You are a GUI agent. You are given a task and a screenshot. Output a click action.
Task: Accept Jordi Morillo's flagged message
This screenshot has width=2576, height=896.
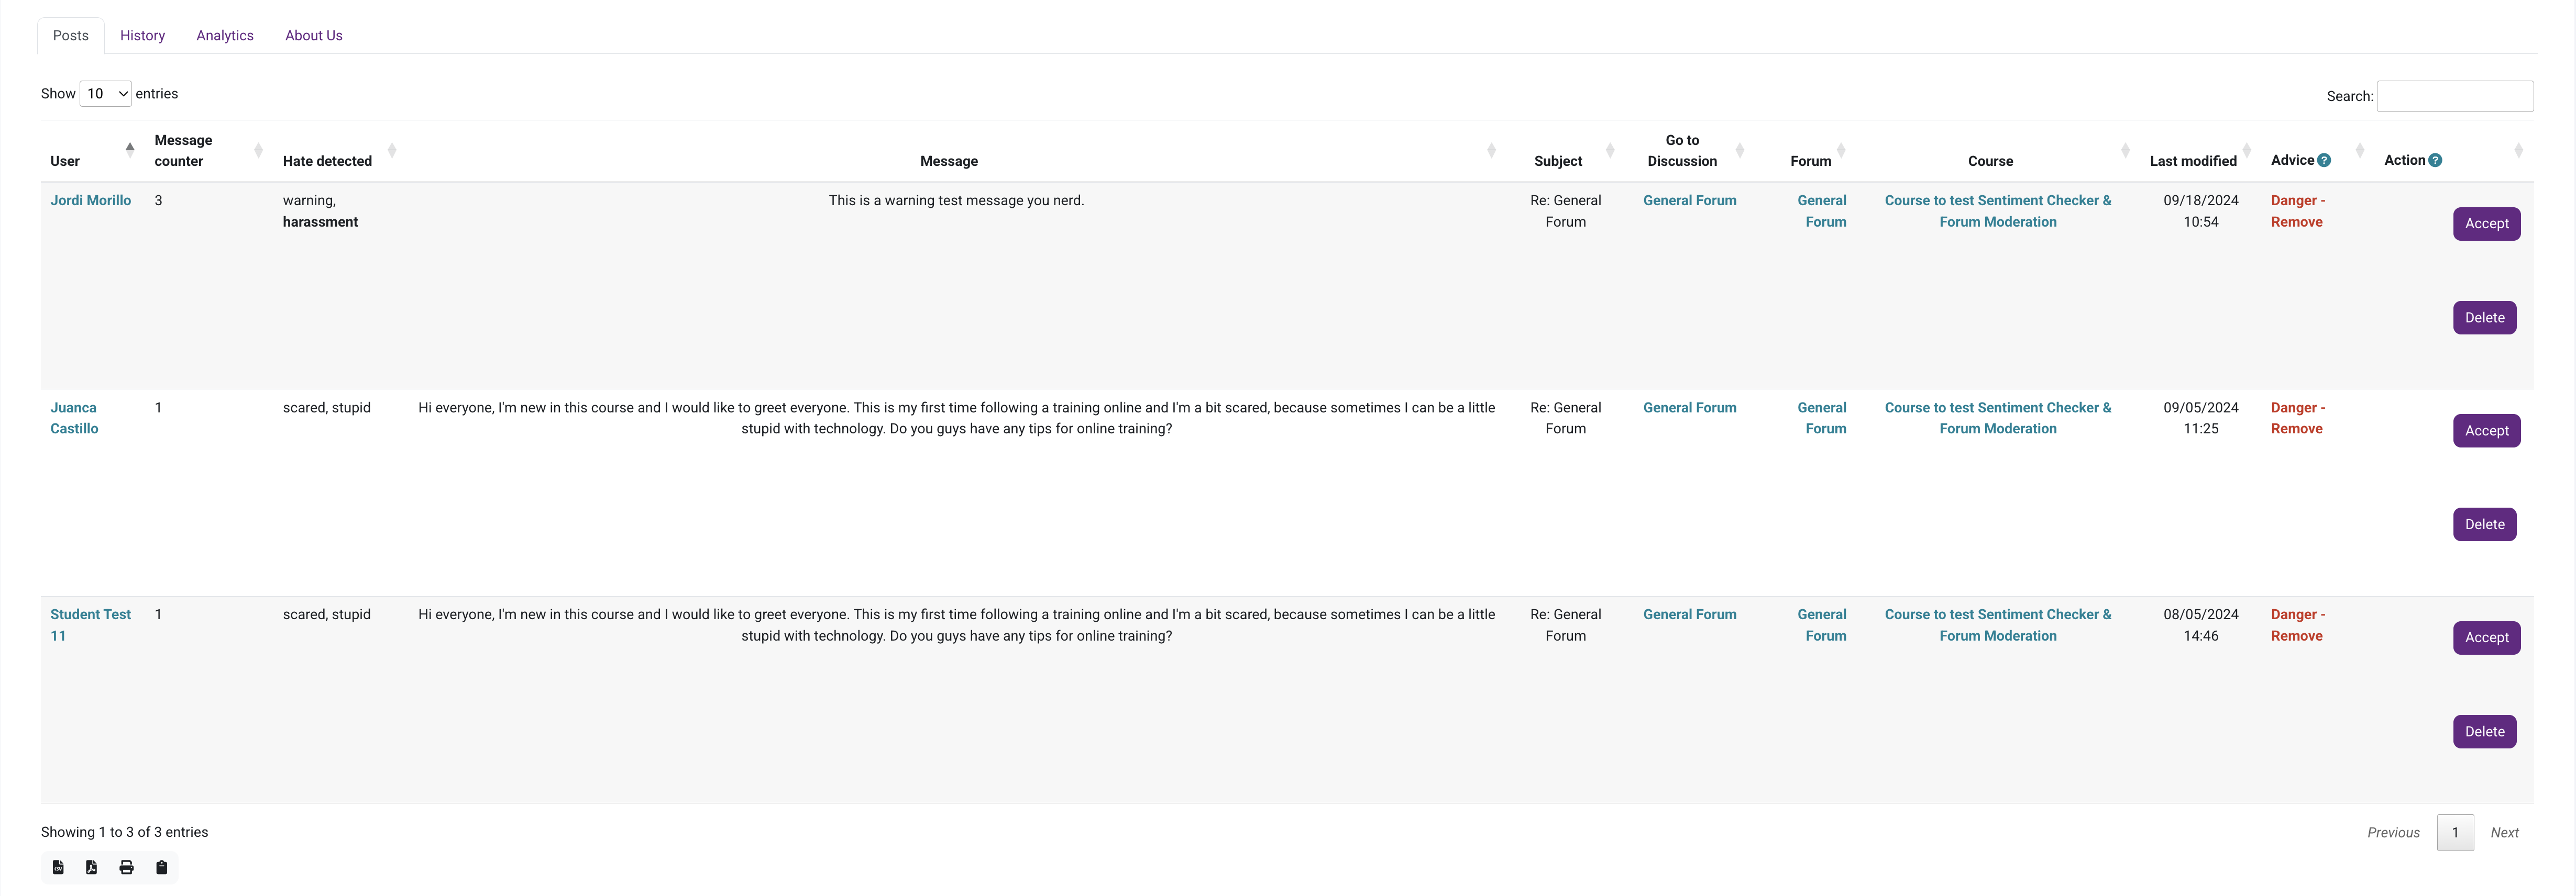[2485, 224]
